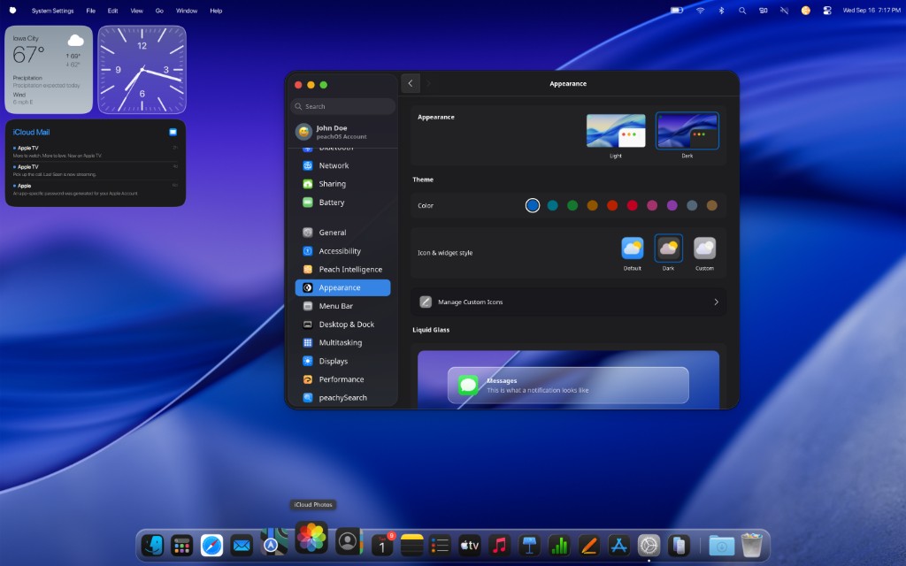Open Finder from the dock
Viewport: 906px width, 566px height.
152,545
